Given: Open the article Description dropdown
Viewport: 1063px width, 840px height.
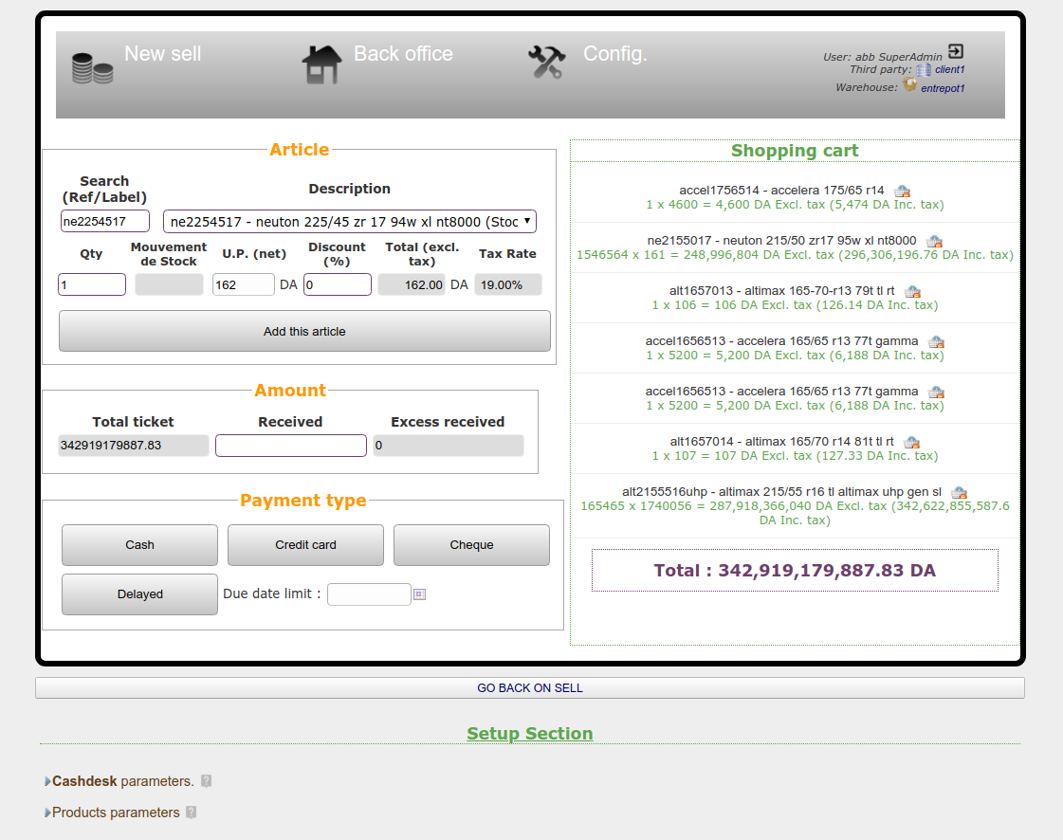Looking at the screenshot, I should coord(349,222).
